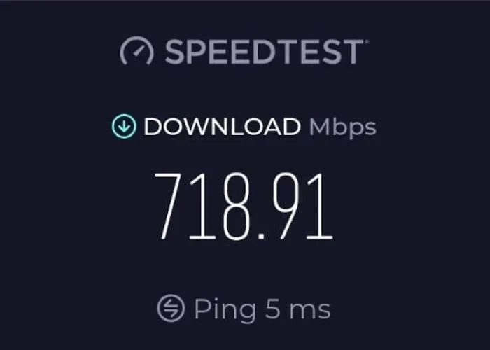Click the leading digit 7 of the speed

click(x=167, y=206)
